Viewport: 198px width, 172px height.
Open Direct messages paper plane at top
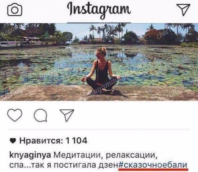[183, 10]
